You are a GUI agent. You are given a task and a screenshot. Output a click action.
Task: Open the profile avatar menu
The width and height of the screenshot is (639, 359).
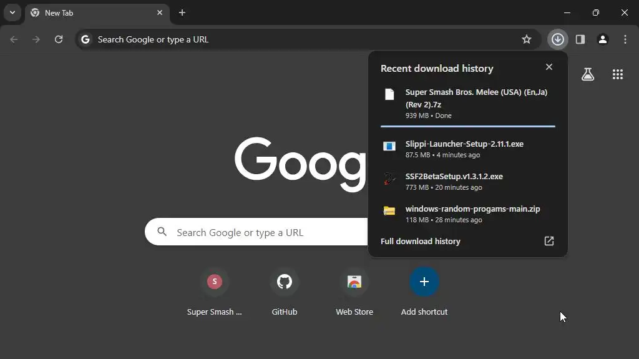pyautogui.click(x=603, y=39)
